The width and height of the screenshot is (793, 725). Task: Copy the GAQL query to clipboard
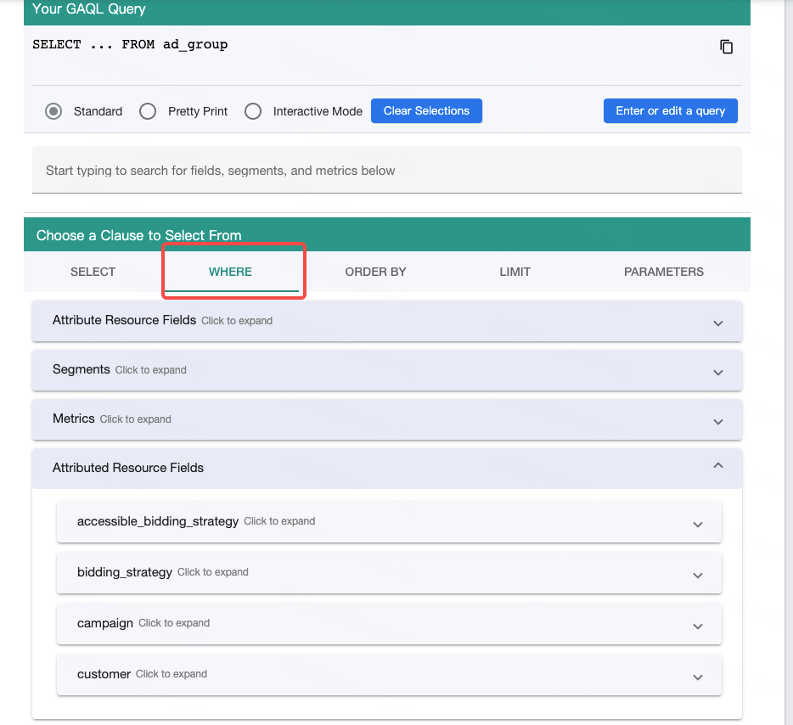[x=726, y=47]
